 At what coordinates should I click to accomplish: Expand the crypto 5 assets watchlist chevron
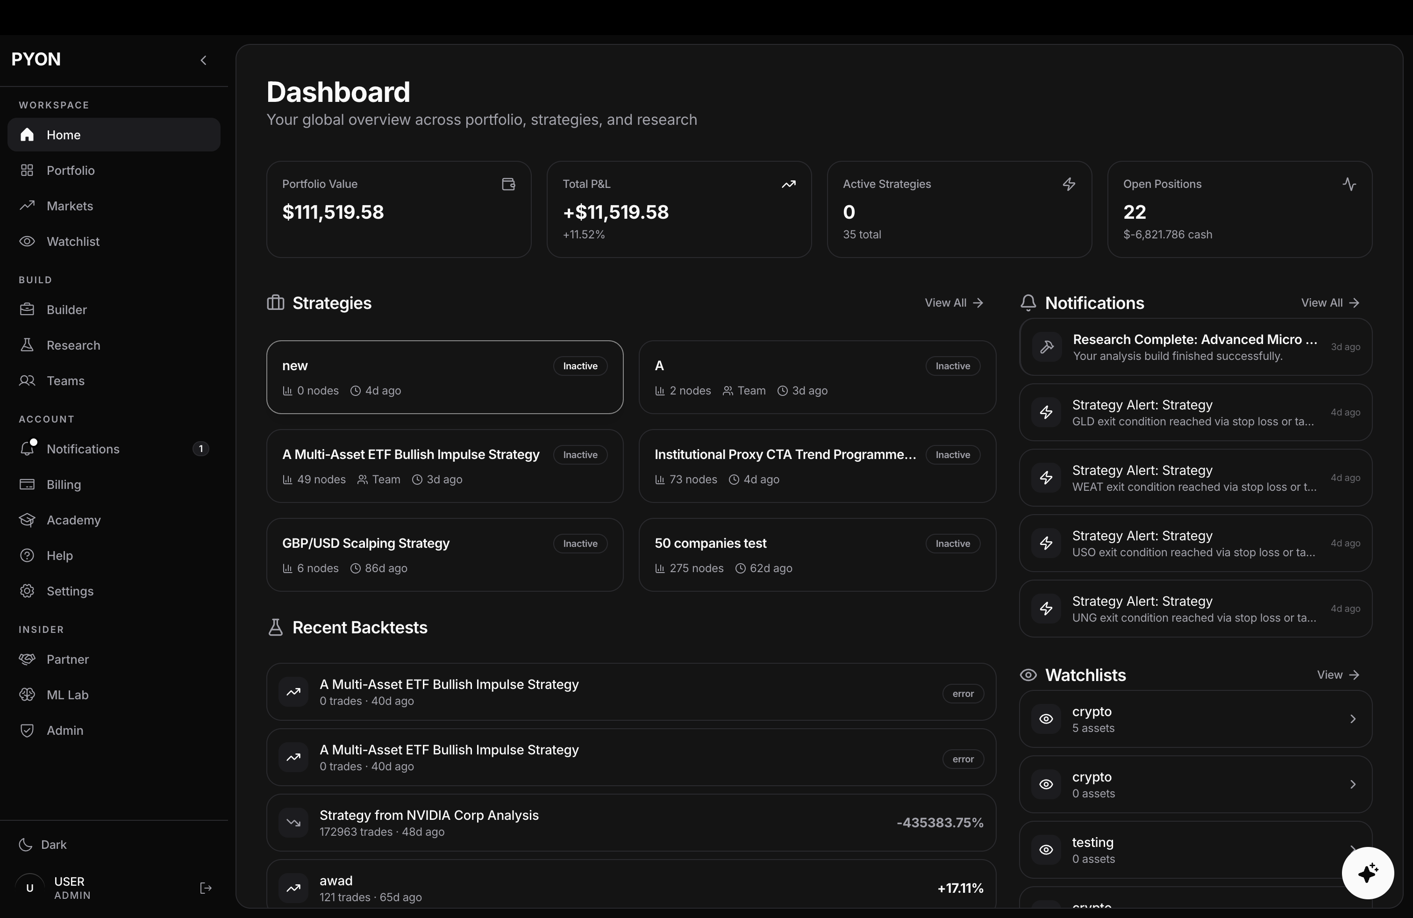1352,719
